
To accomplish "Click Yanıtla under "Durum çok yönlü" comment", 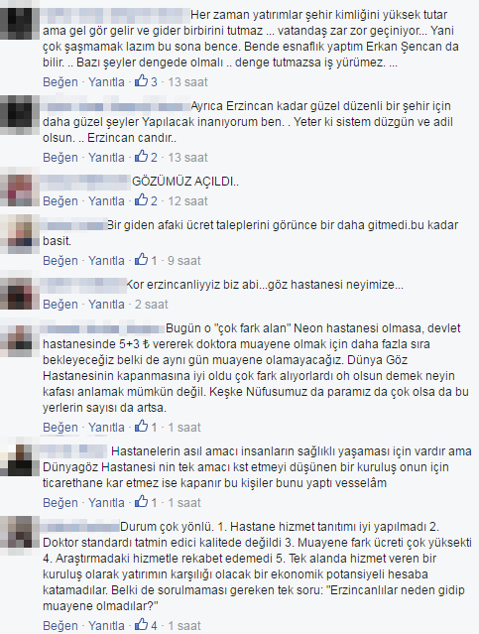I will point(106,625).
